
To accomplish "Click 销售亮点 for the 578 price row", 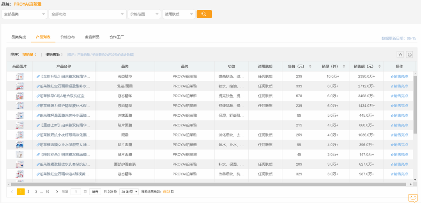I will pos(400,96).
